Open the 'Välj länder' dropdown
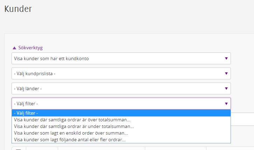This screenshot has width=254, height=150. pyautogui.click(x=121, y=88)
